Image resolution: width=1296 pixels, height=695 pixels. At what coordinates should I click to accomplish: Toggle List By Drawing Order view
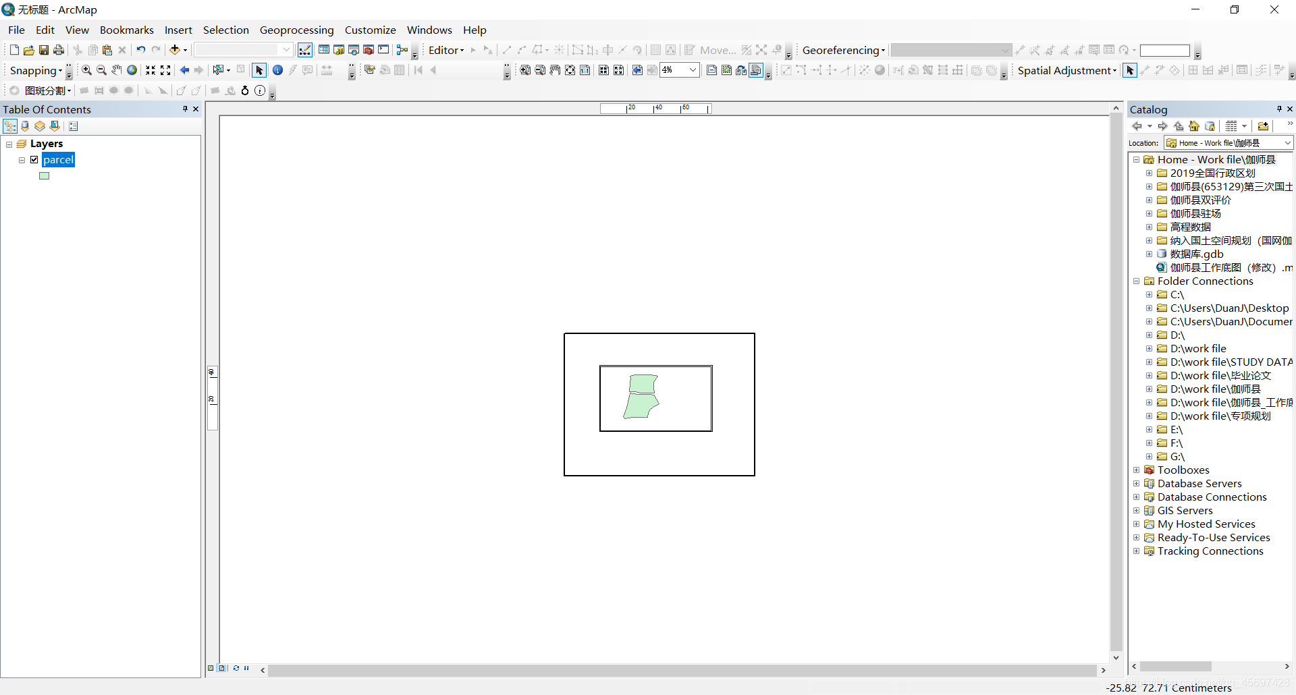click(10, 126)
